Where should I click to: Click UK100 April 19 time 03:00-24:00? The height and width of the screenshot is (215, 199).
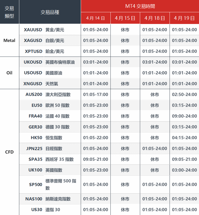pyautogui.click(x=184, y=170)
